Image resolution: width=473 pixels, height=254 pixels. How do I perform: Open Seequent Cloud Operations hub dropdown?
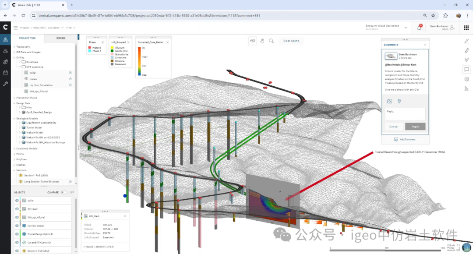pos(406,28)
